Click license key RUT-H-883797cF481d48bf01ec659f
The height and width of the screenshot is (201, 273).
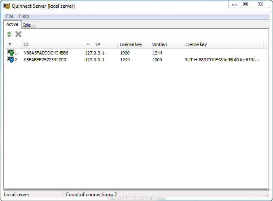[222, 60]
